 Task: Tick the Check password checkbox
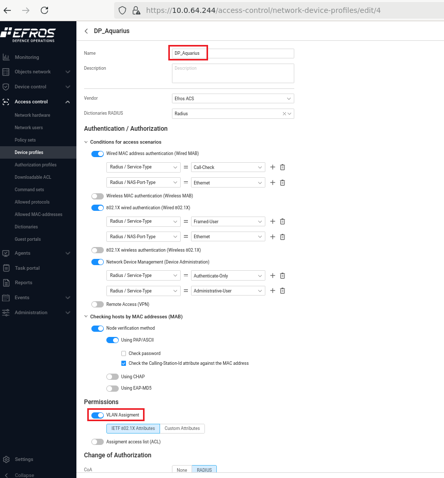tap(123, 353)
